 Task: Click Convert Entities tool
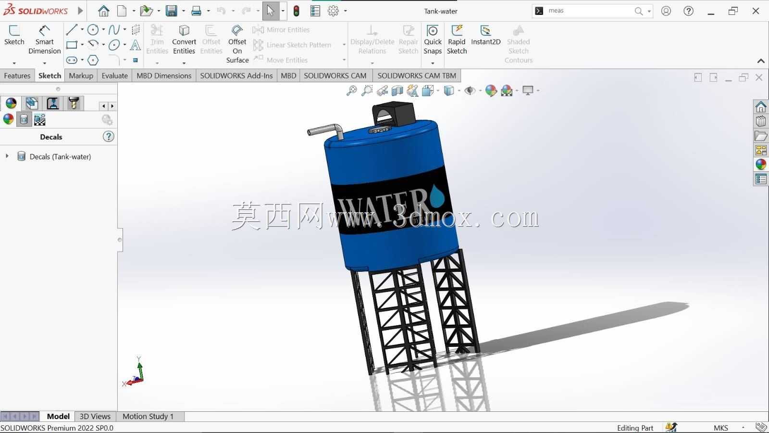[184, 39]
